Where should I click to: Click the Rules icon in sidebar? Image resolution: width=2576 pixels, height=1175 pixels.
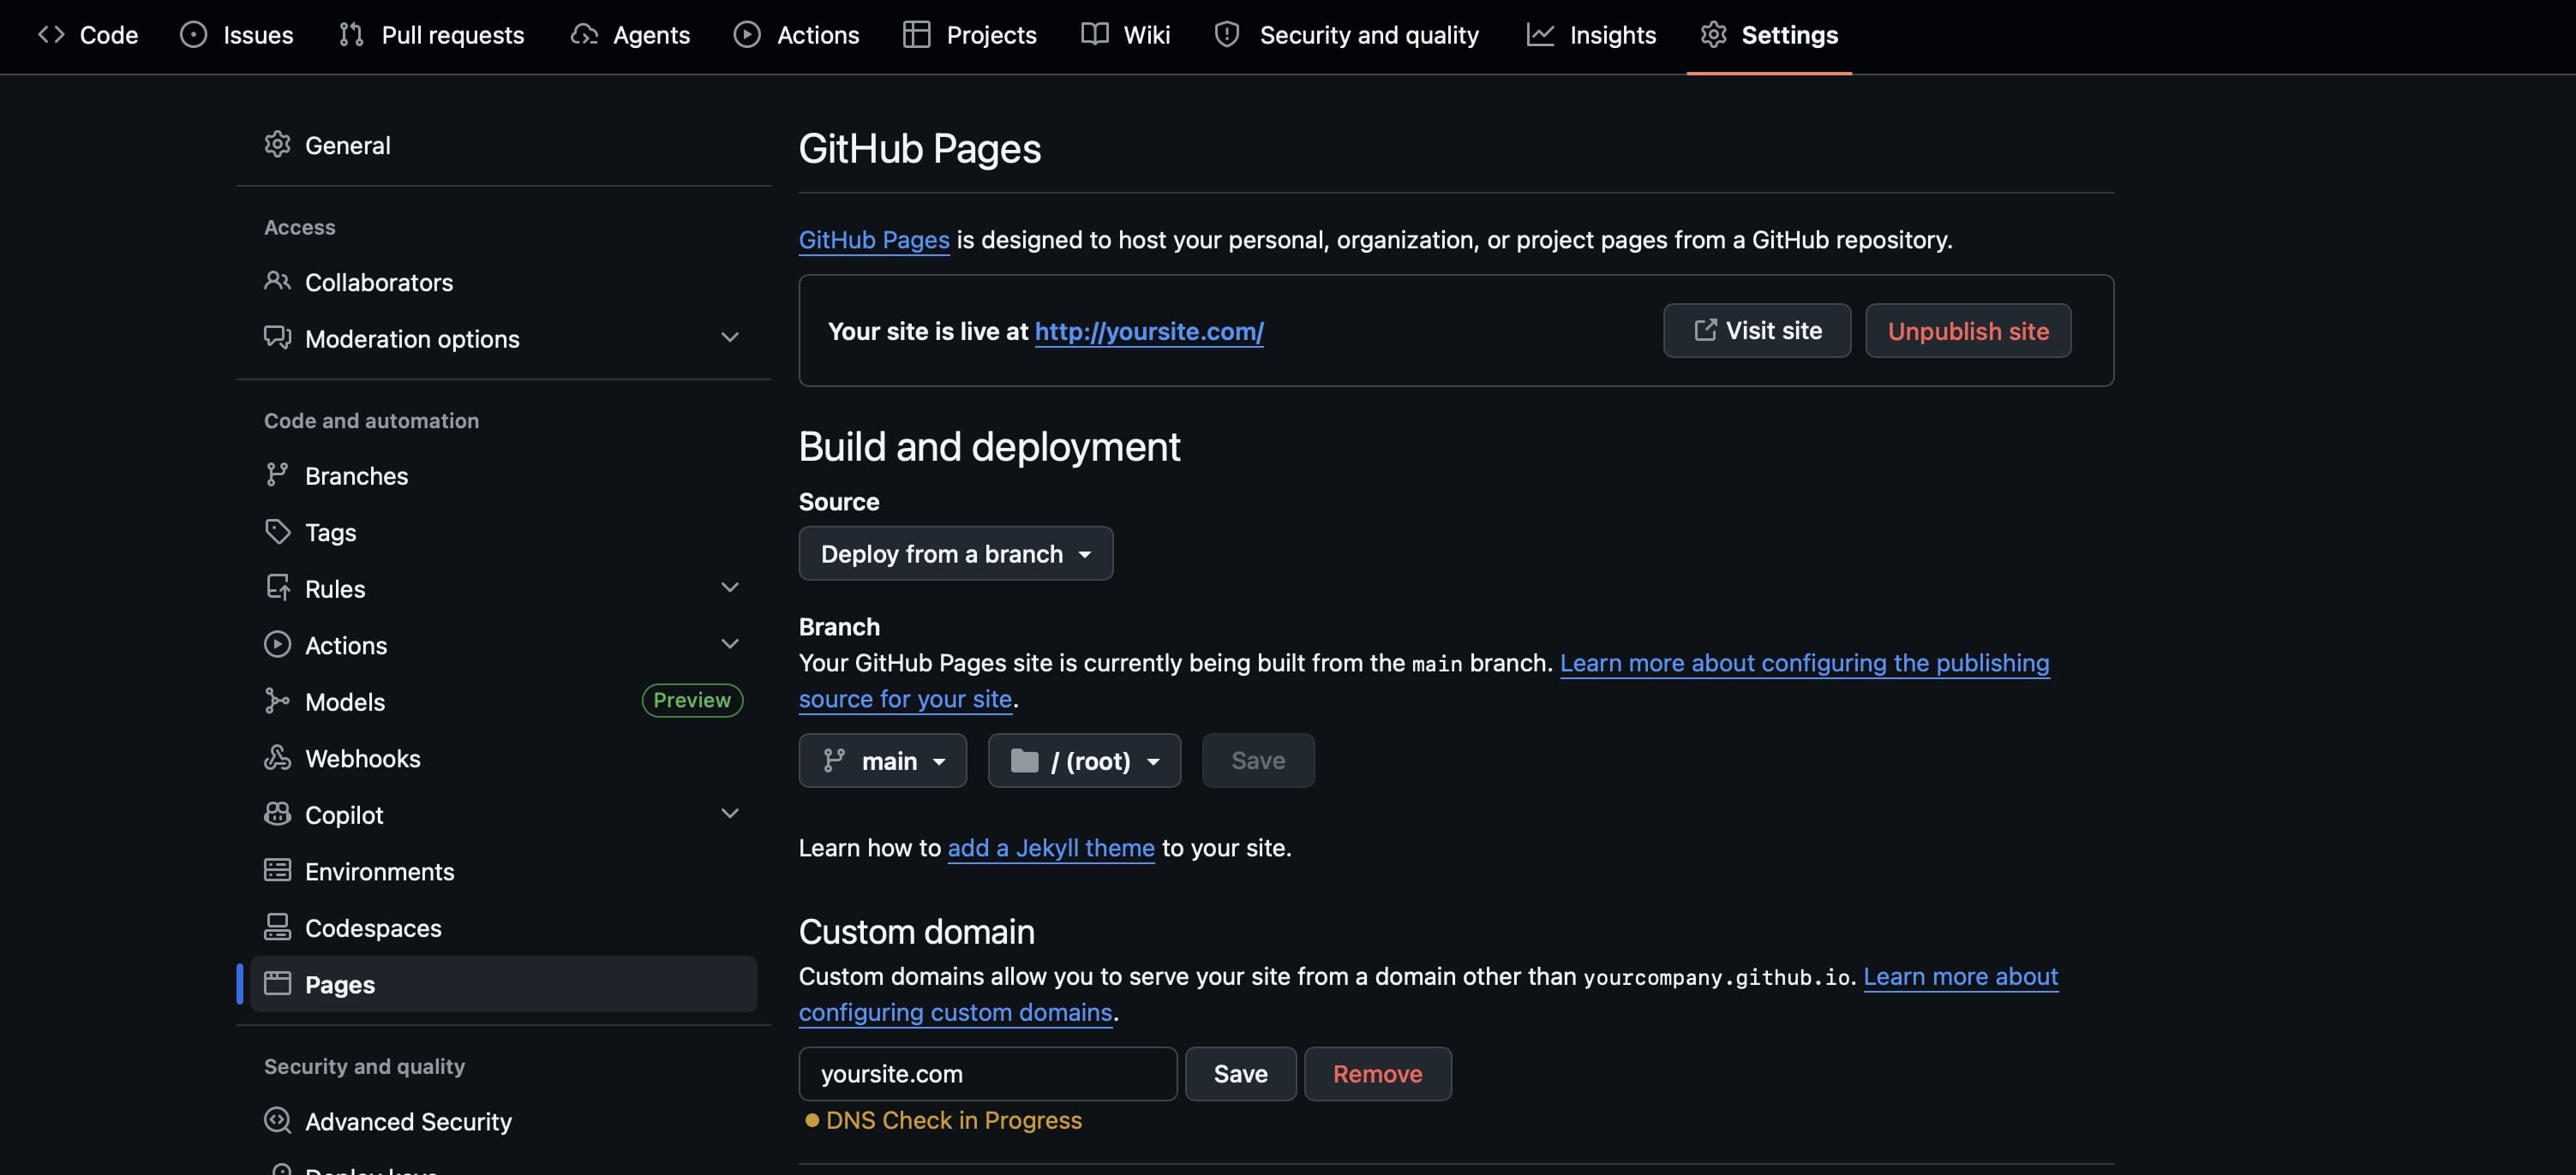[277, 587]
